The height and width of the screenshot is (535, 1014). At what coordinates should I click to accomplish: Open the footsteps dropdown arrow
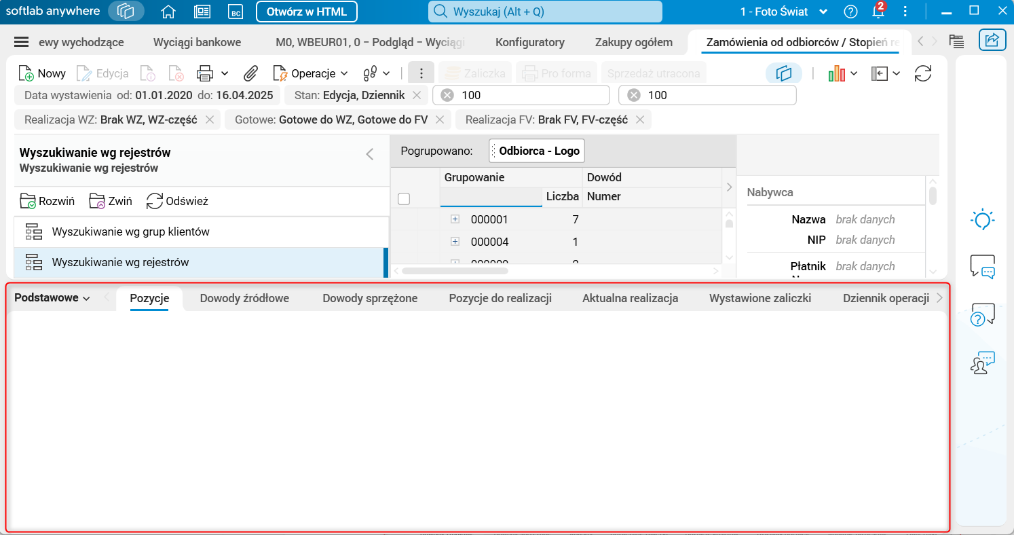(387, 73)
